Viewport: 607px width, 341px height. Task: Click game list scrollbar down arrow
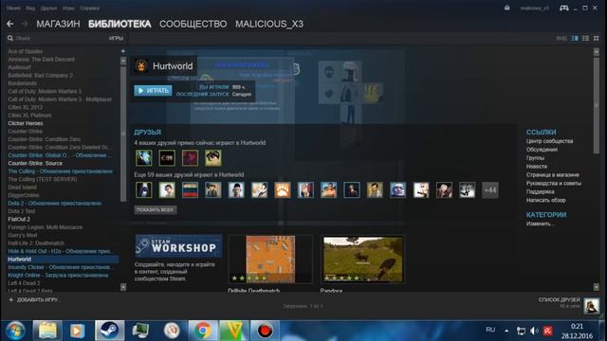coord(123,287)
